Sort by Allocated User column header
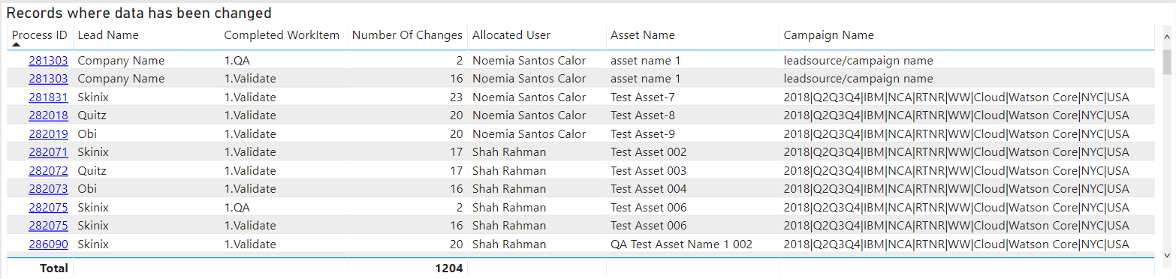The width and height of the screenshot is (1176, 279). 511,35
